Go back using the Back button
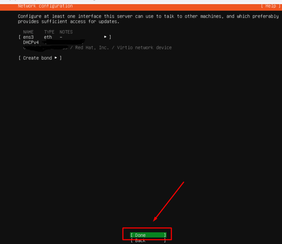 (148, 241)
